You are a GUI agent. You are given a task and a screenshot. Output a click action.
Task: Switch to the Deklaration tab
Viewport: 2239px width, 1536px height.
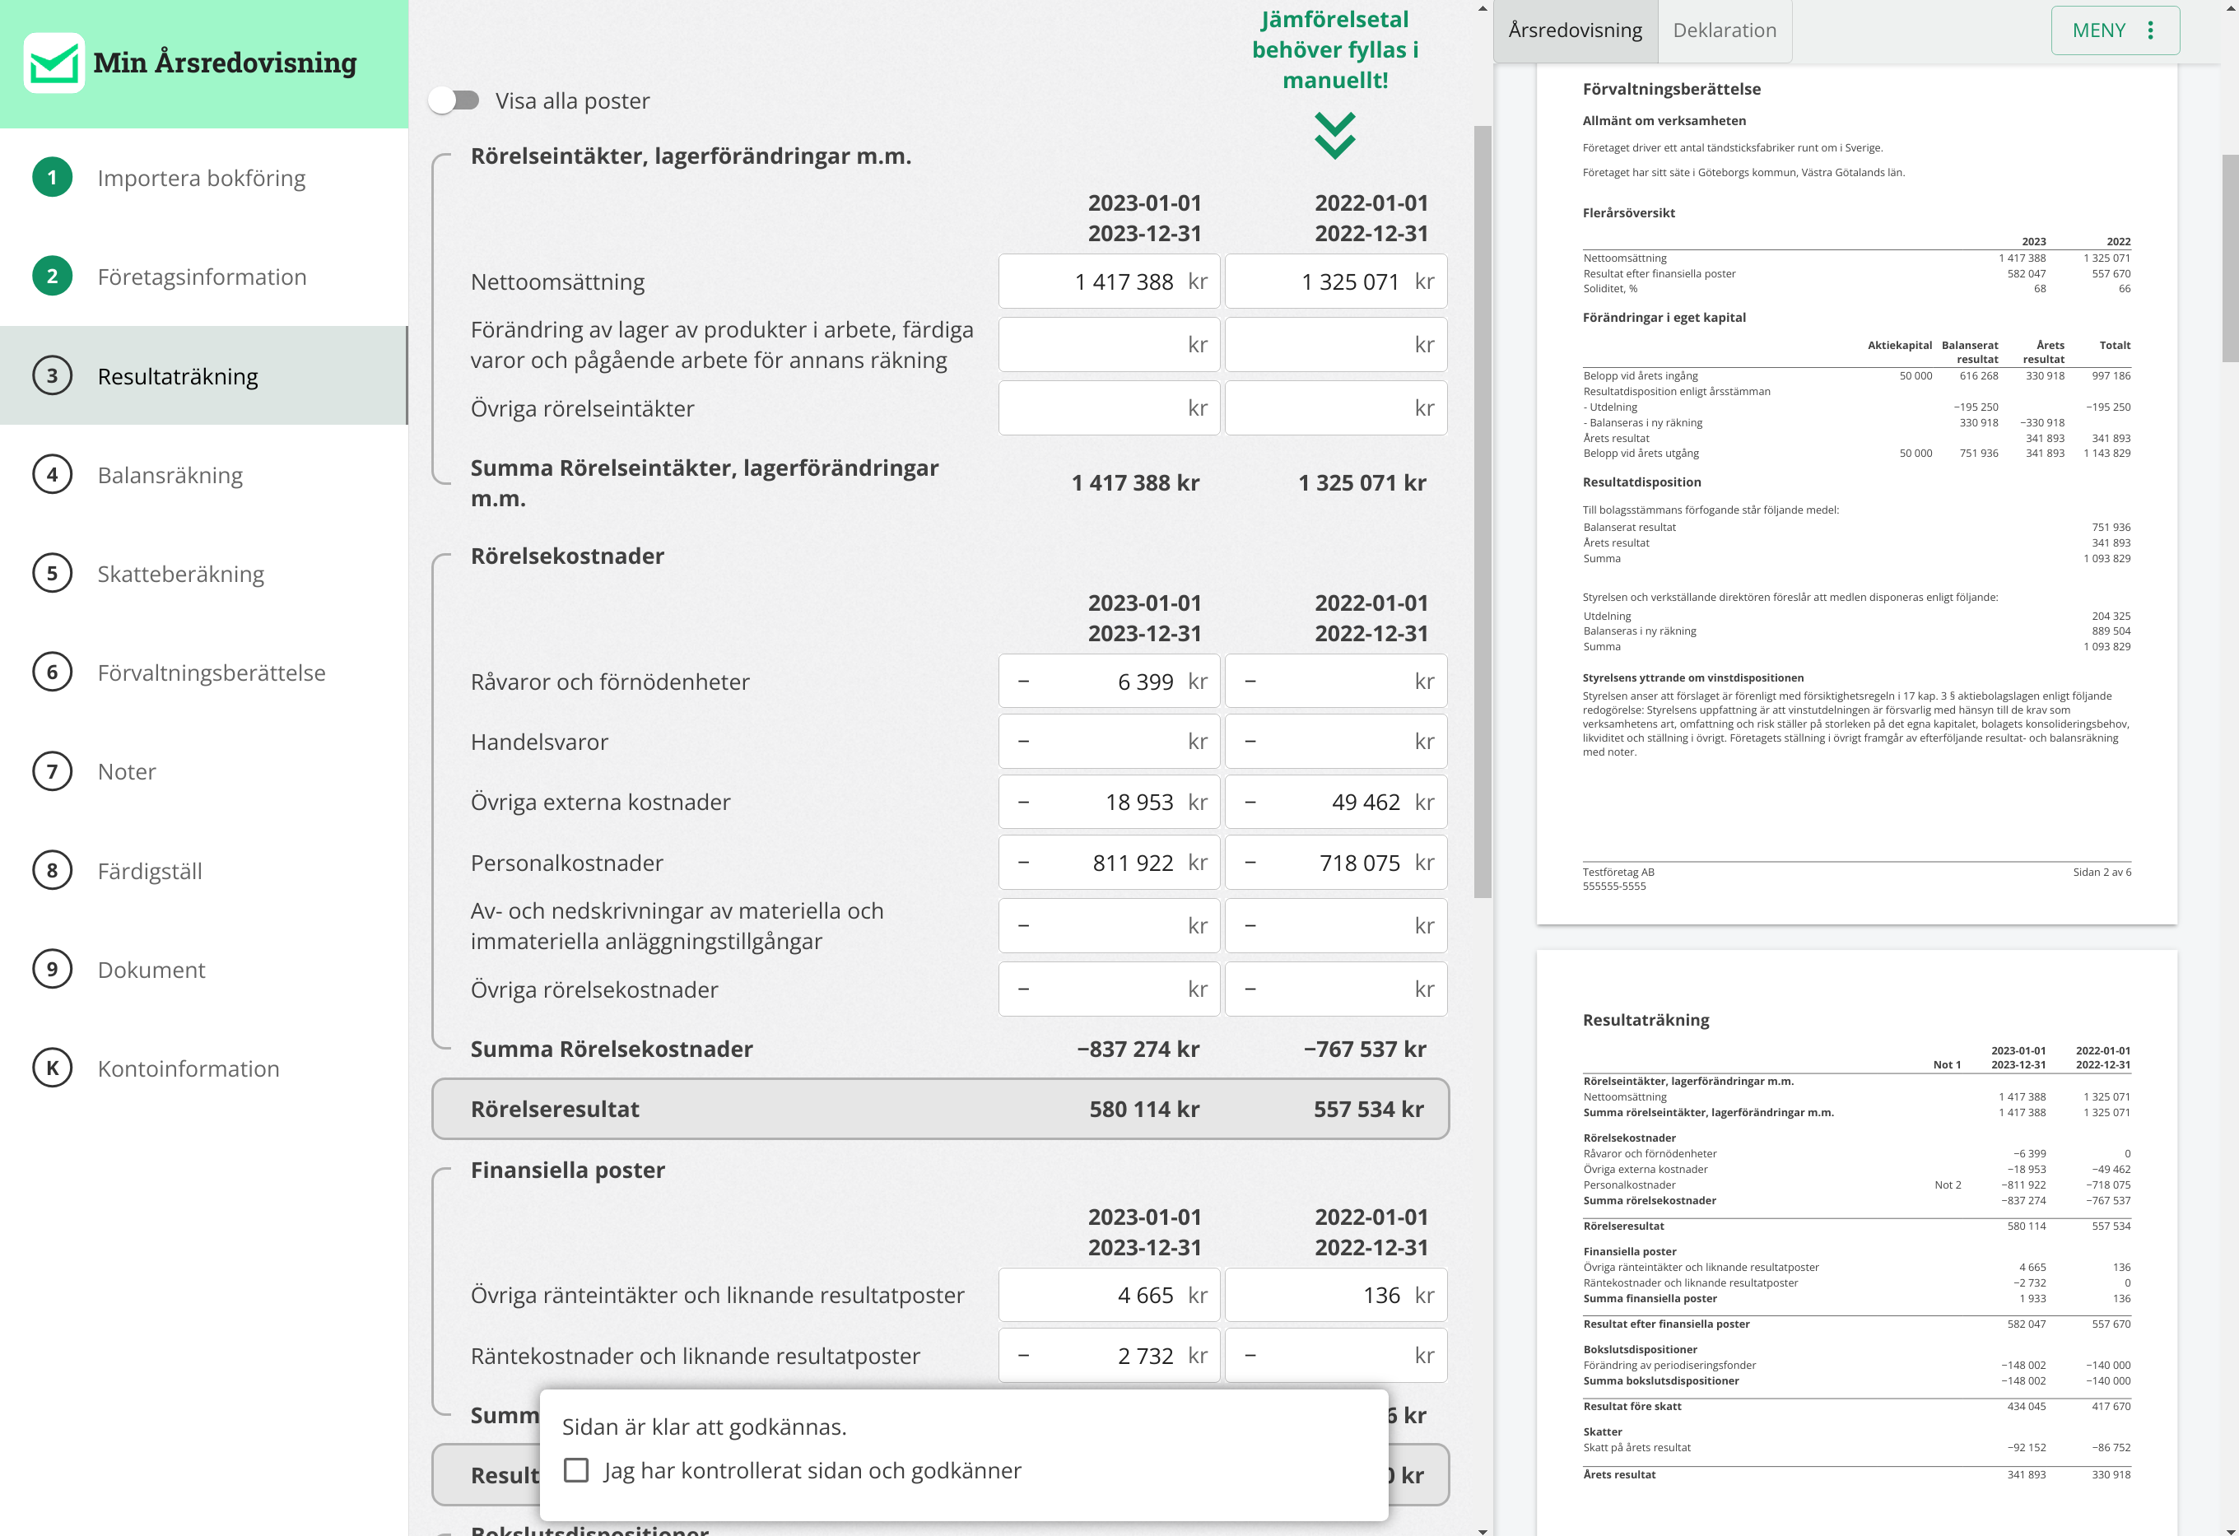(1724, 30)
